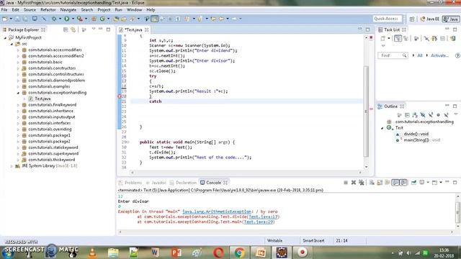Select the Java perspective button
Image resolution: width=461 pixels, height=259 pixels.
[x=451, y=19]
